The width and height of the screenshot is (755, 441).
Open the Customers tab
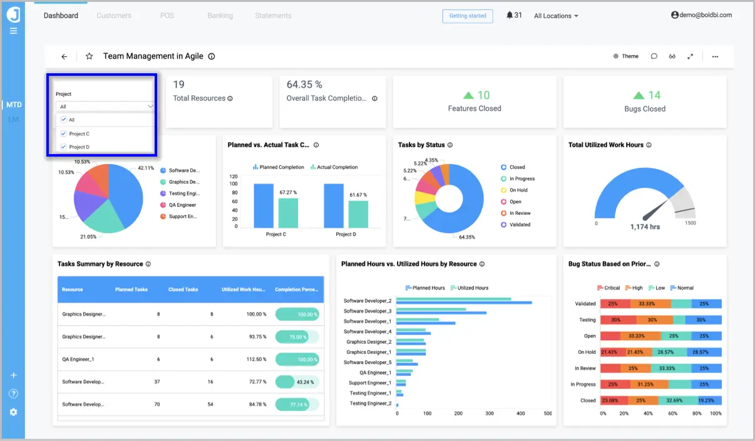[114, 16]
